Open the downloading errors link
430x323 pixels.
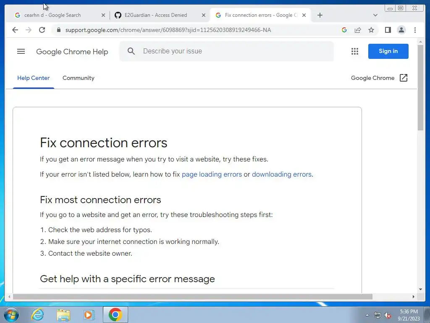pos(282,175)
